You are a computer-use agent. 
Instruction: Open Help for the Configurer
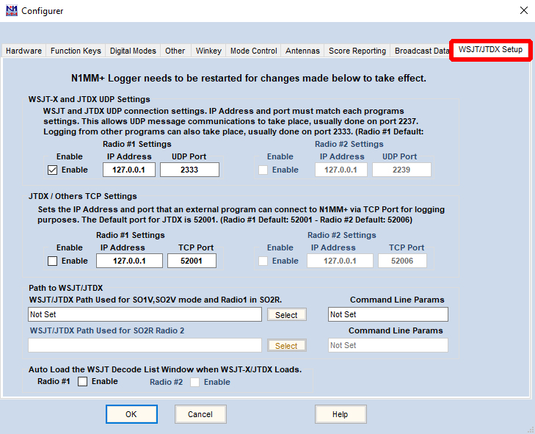point(341,414)
